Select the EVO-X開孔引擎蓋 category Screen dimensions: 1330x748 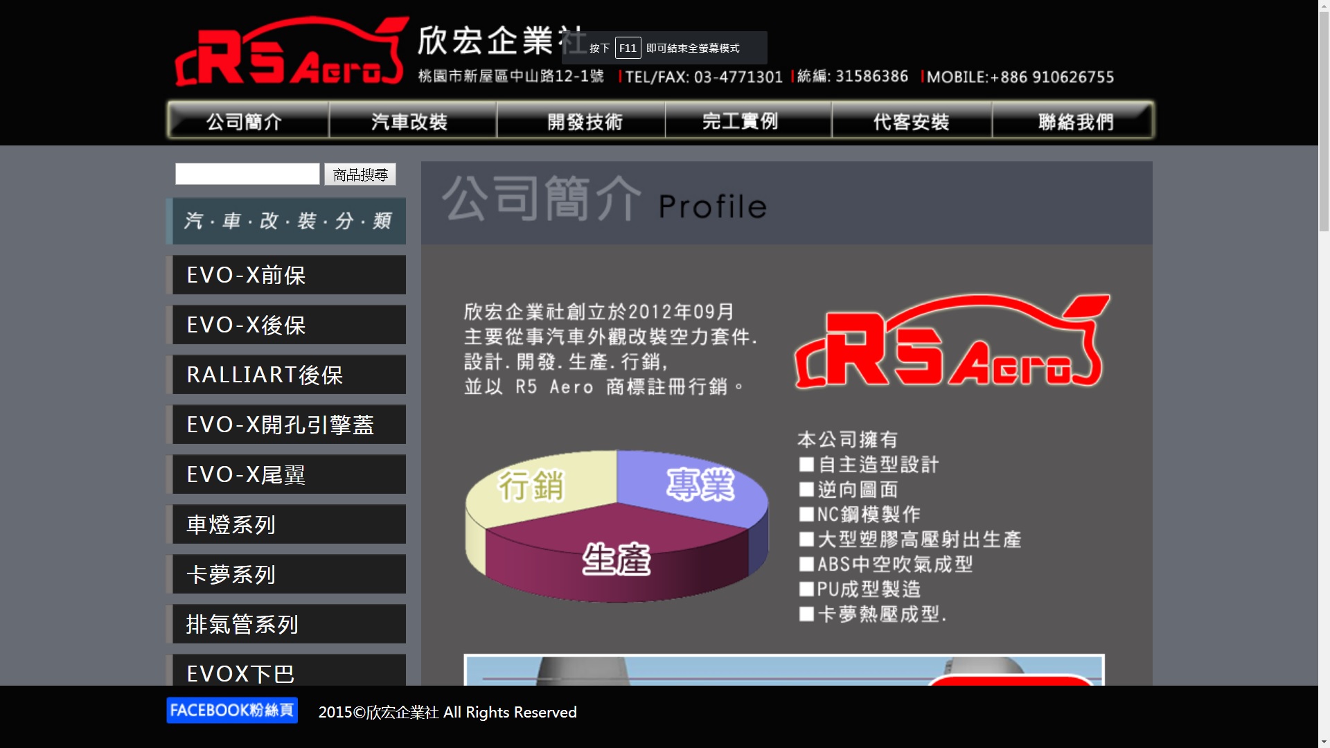286,425
